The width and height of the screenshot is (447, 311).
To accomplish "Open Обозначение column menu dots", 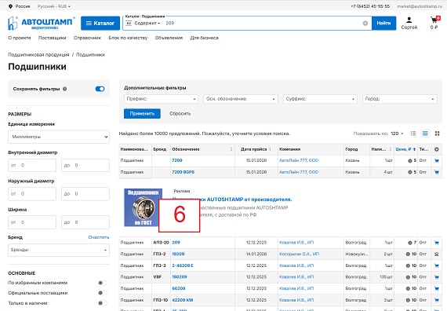I will (x=231, y=149).
